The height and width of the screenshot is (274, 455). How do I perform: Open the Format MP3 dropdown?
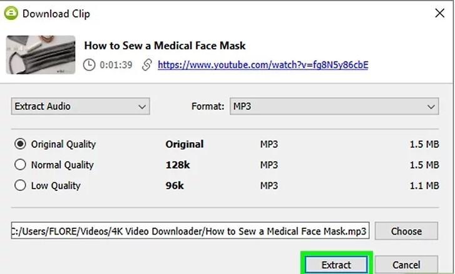(x=334, y=106)
